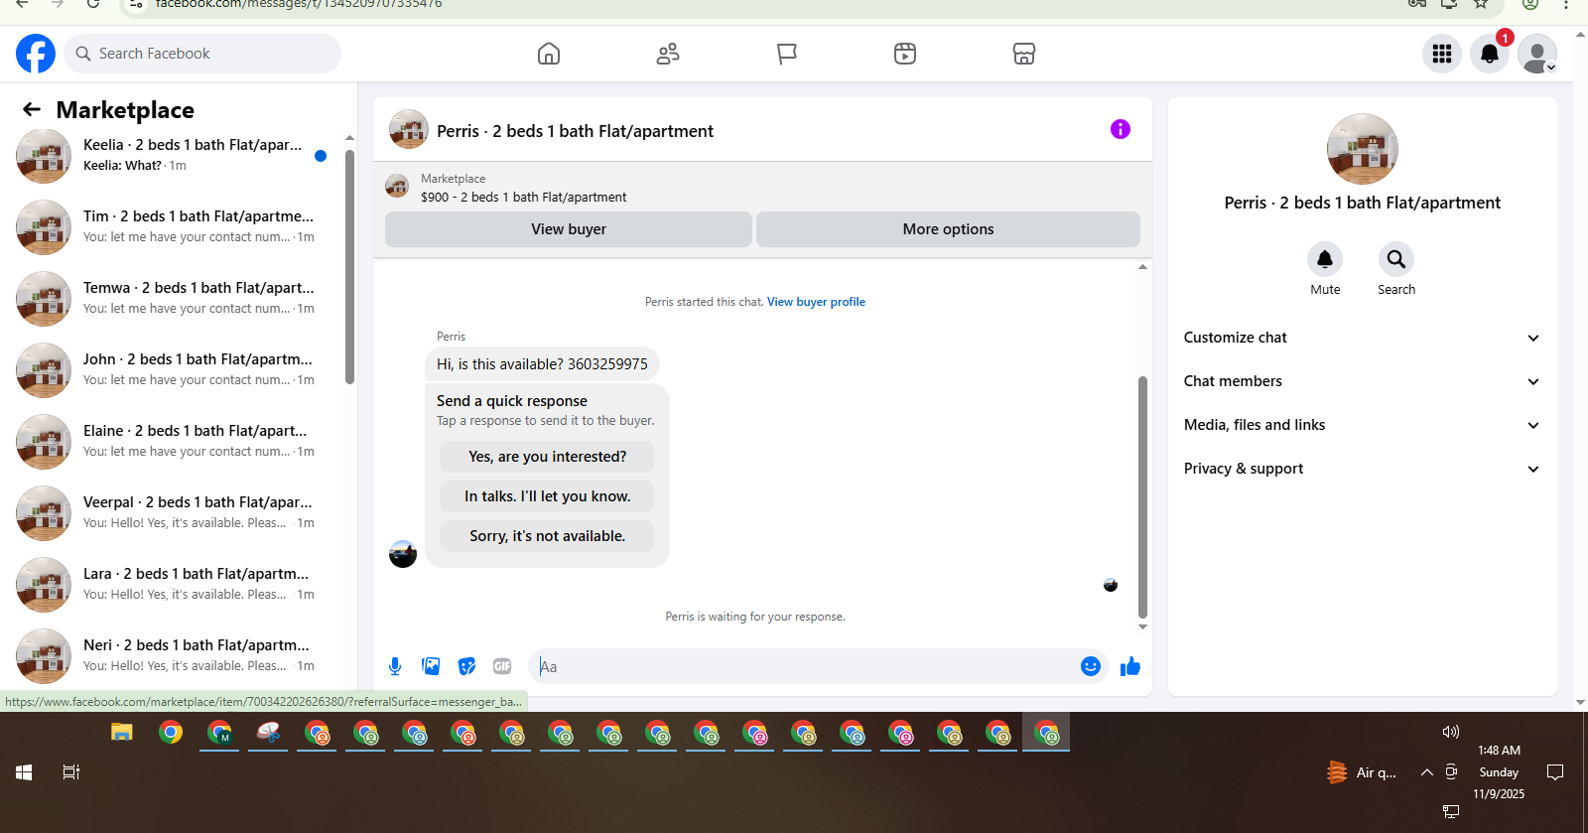This screenshot has width=1588, height=833.
Task: Click the More options button
Action: pos(948,229)
